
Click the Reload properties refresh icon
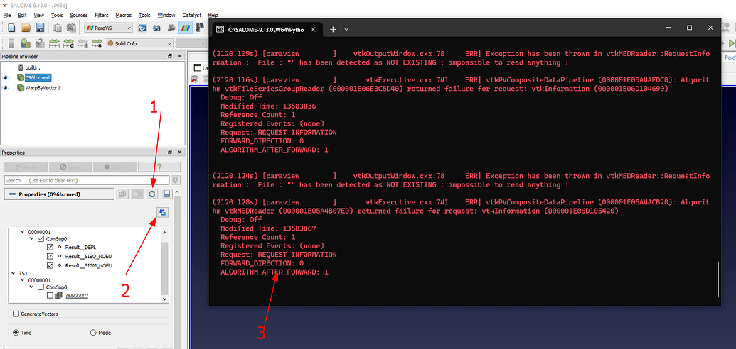(x=152, y=194)
